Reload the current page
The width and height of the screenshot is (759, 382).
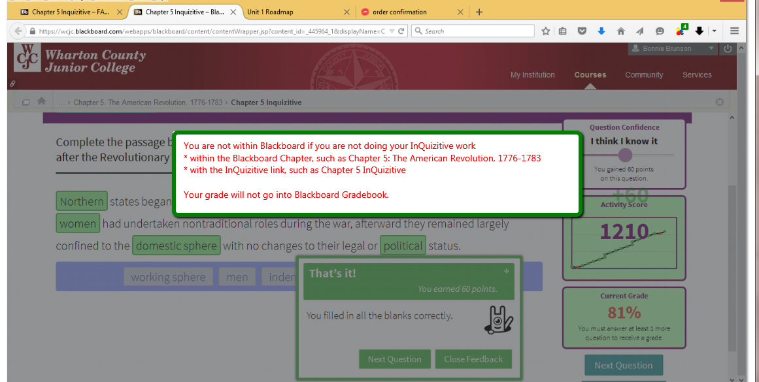click(401, 31)
